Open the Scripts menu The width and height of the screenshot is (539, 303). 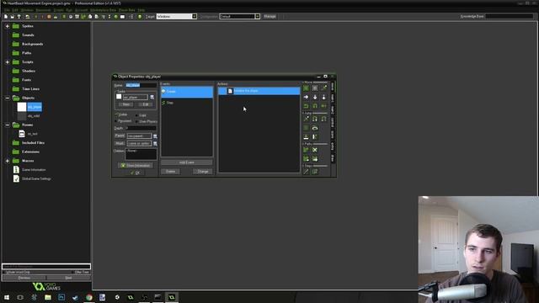(x=58, y=10)
